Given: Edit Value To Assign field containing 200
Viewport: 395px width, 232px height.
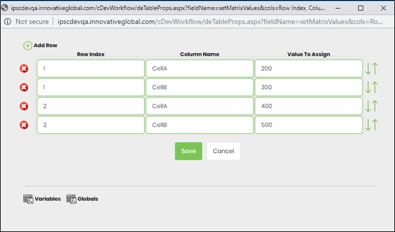Looking at the screenshot, I should click(309, 69).
